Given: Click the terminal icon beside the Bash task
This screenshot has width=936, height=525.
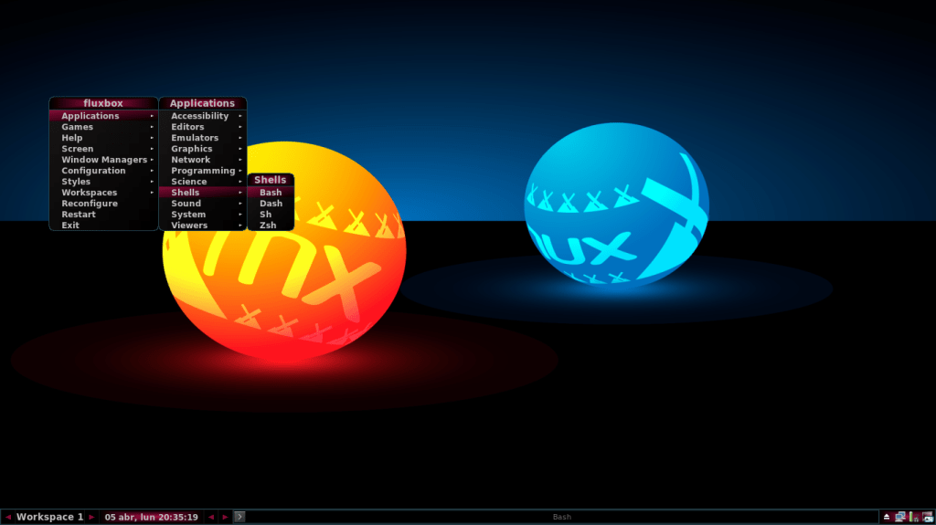Looking at the screenshot, I should click(239, 517).
